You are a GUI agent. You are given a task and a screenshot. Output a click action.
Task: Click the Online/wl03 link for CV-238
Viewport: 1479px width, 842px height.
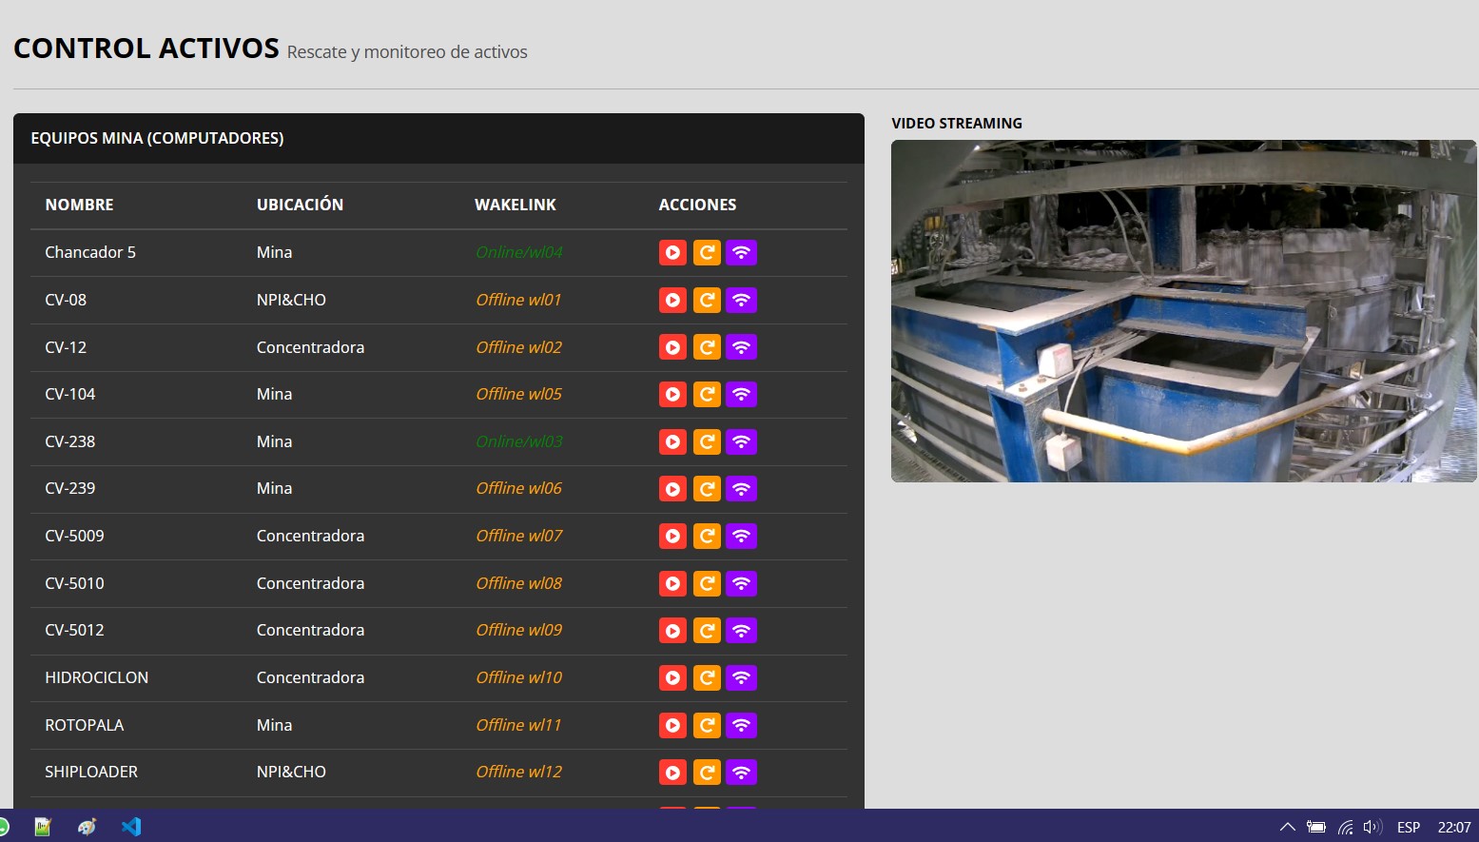[x=519, y=441]
